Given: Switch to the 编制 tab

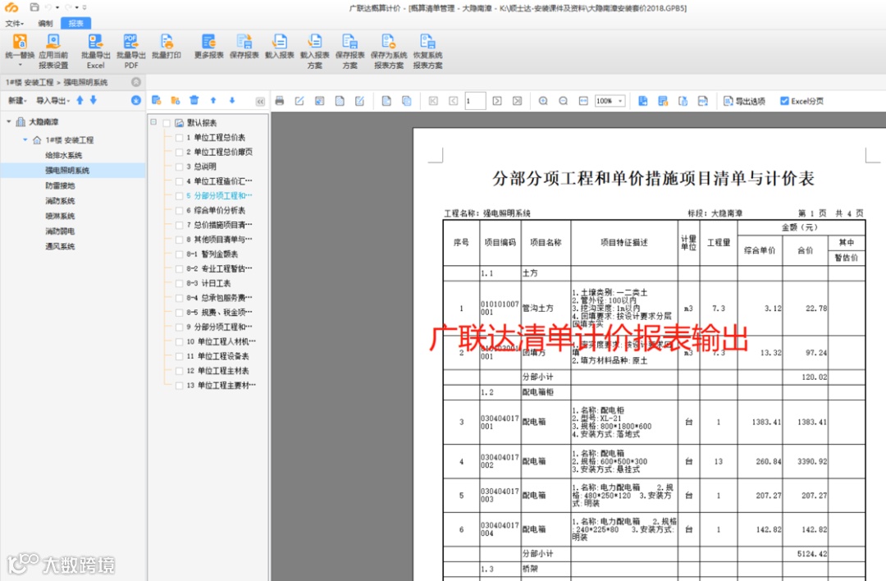Looking at the screenshot, I should (45, 23).
